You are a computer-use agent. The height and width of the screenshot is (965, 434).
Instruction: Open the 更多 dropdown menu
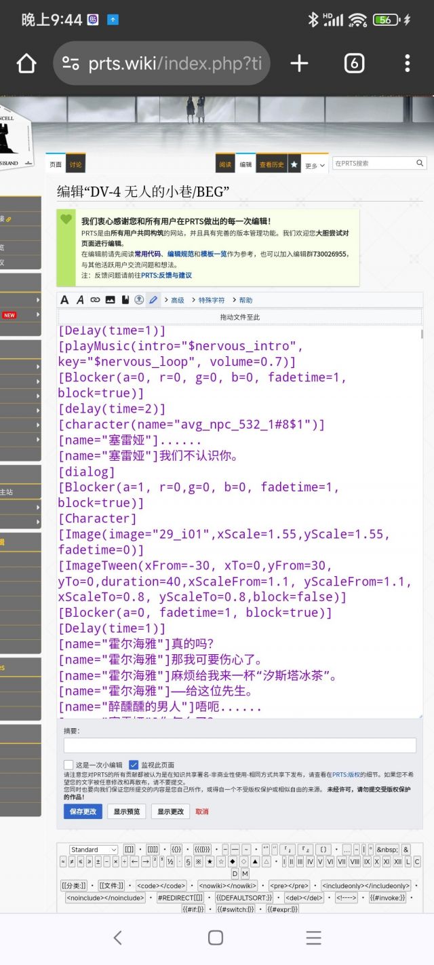(315, 165)
